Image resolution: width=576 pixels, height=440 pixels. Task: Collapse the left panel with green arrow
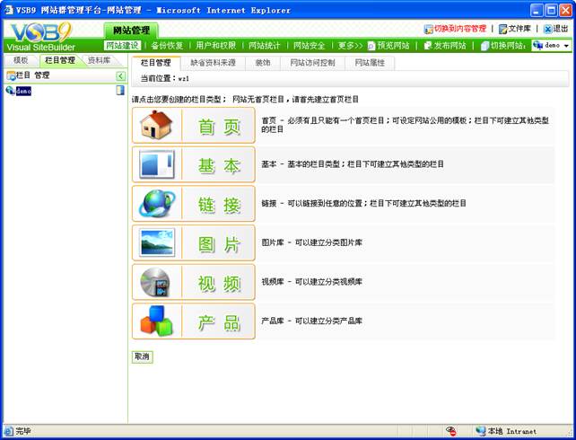coord(120,76)
